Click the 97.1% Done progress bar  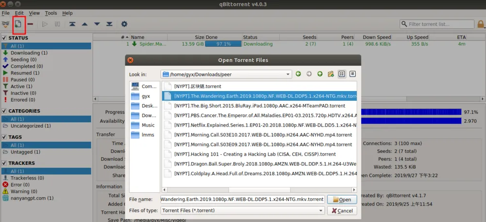click(x=223, y=44)
